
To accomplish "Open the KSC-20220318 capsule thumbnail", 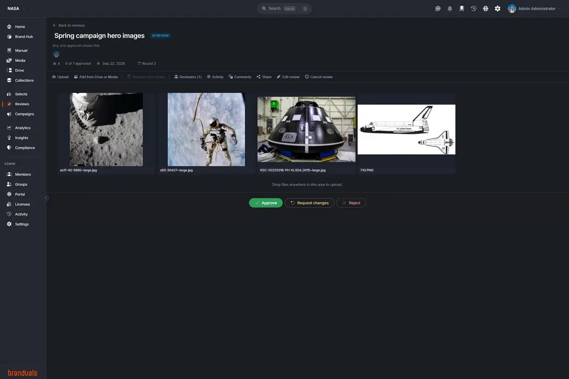I will point(306,129).
